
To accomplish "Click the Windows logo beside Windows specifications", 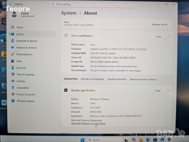I will [x=66, y=90].
